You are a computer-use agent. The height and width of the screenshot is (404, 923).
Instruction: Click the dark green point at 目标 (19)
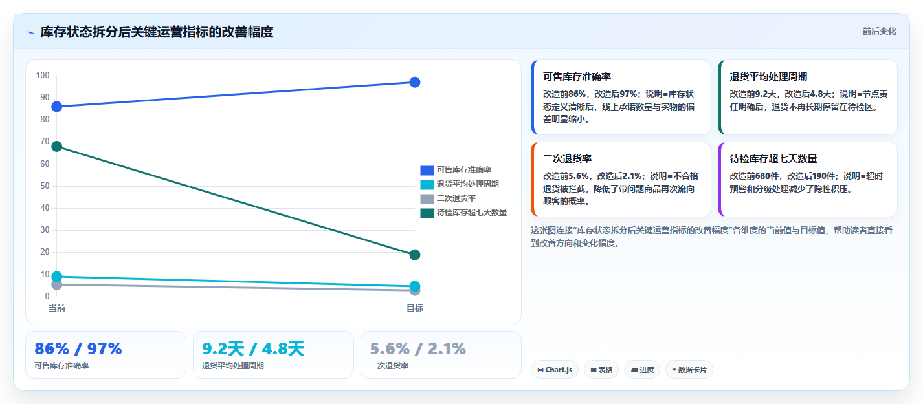(415, 255)
